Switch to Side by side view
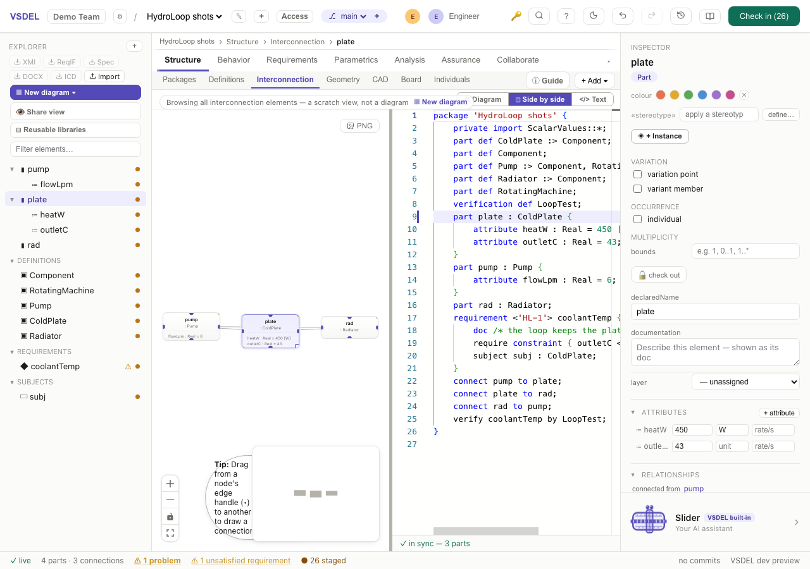 pyautogui.click(x=540, y=99)
